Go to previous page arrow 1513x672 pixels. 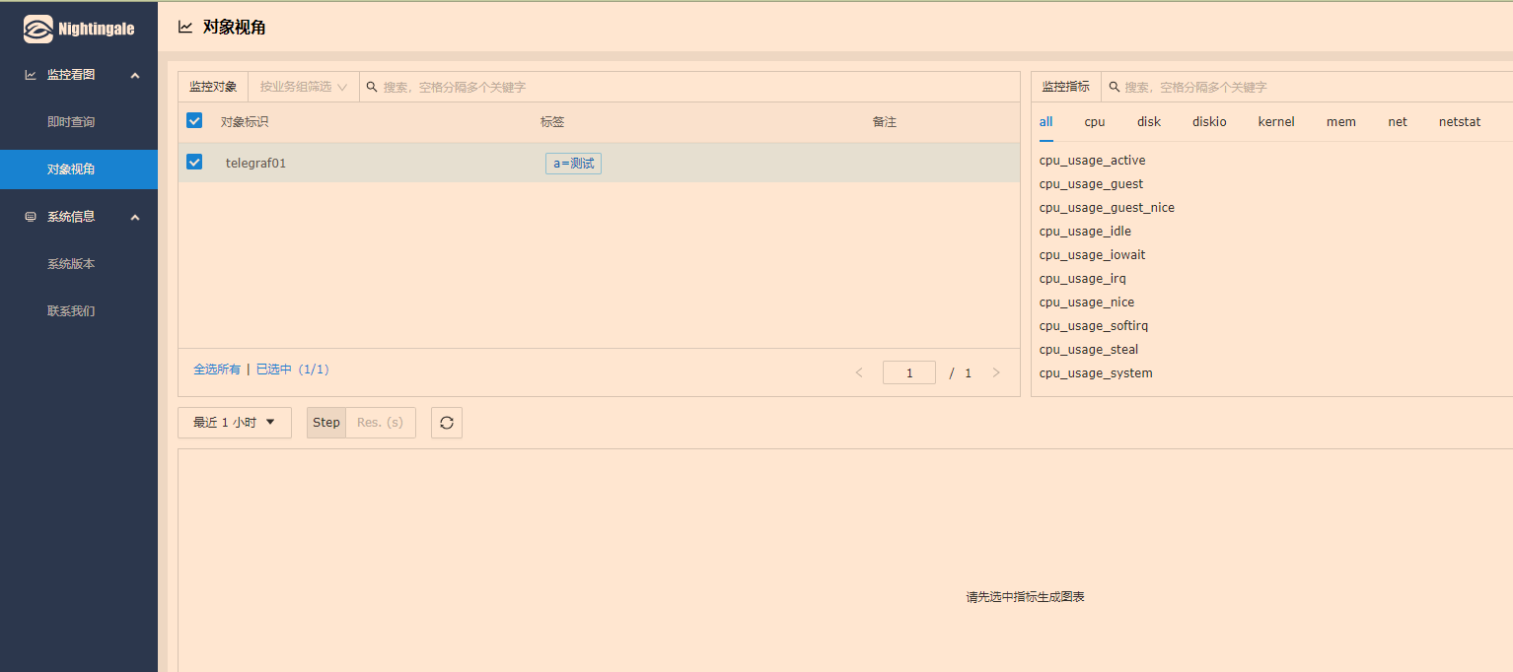pos(859,372)
